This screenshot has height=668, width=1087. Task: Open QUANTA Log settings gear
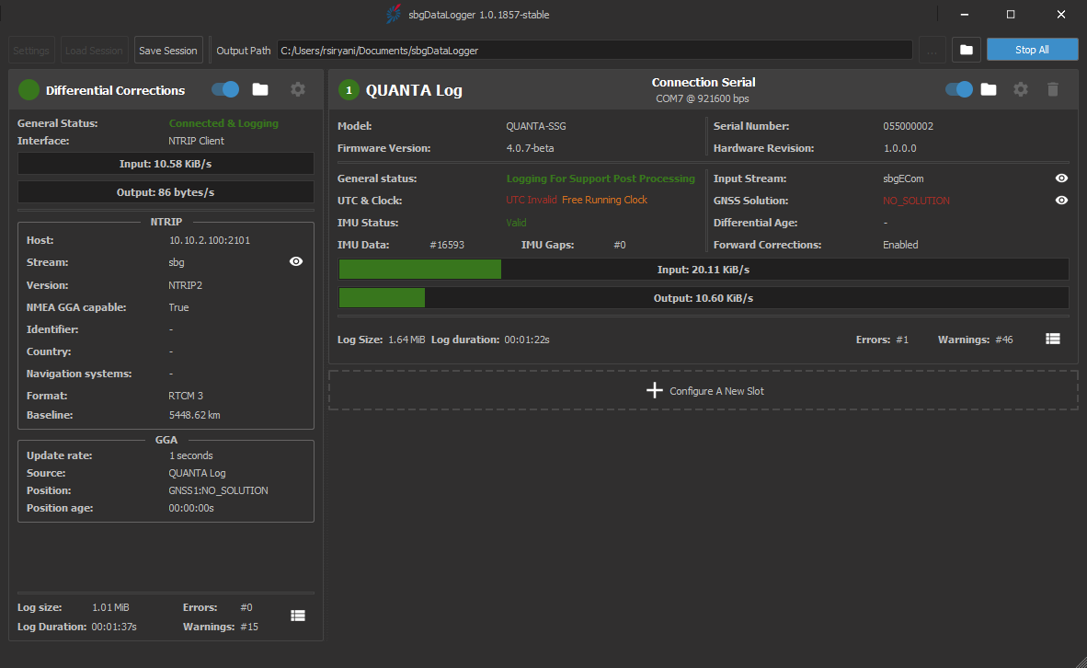coord(1021,89)
